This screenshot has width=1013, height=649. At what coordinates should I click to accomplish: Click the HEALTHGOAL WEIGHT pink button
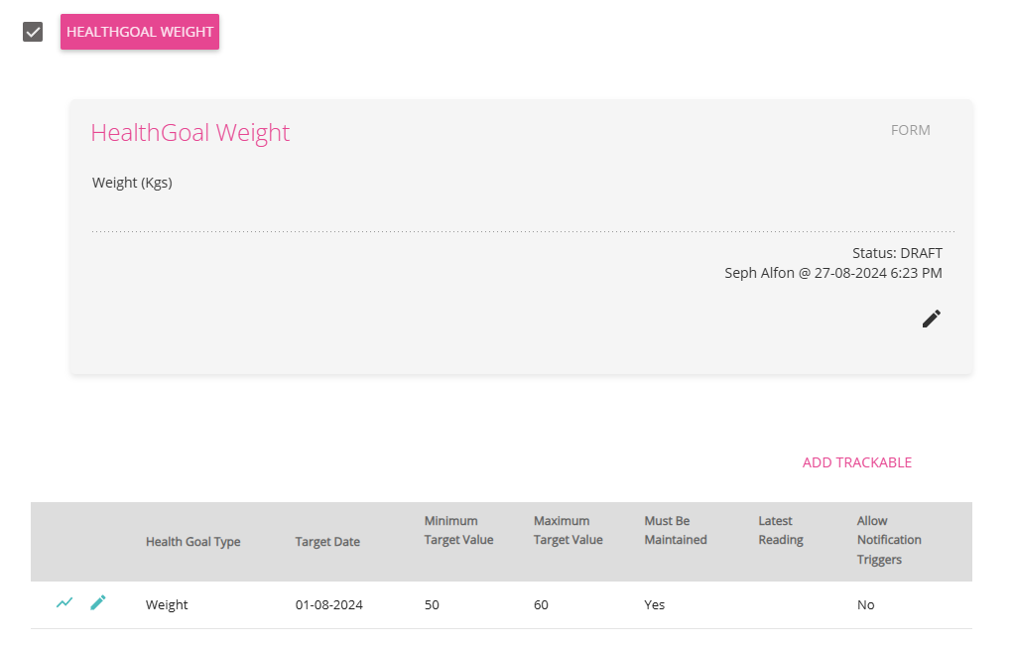(x=140, y=32)
